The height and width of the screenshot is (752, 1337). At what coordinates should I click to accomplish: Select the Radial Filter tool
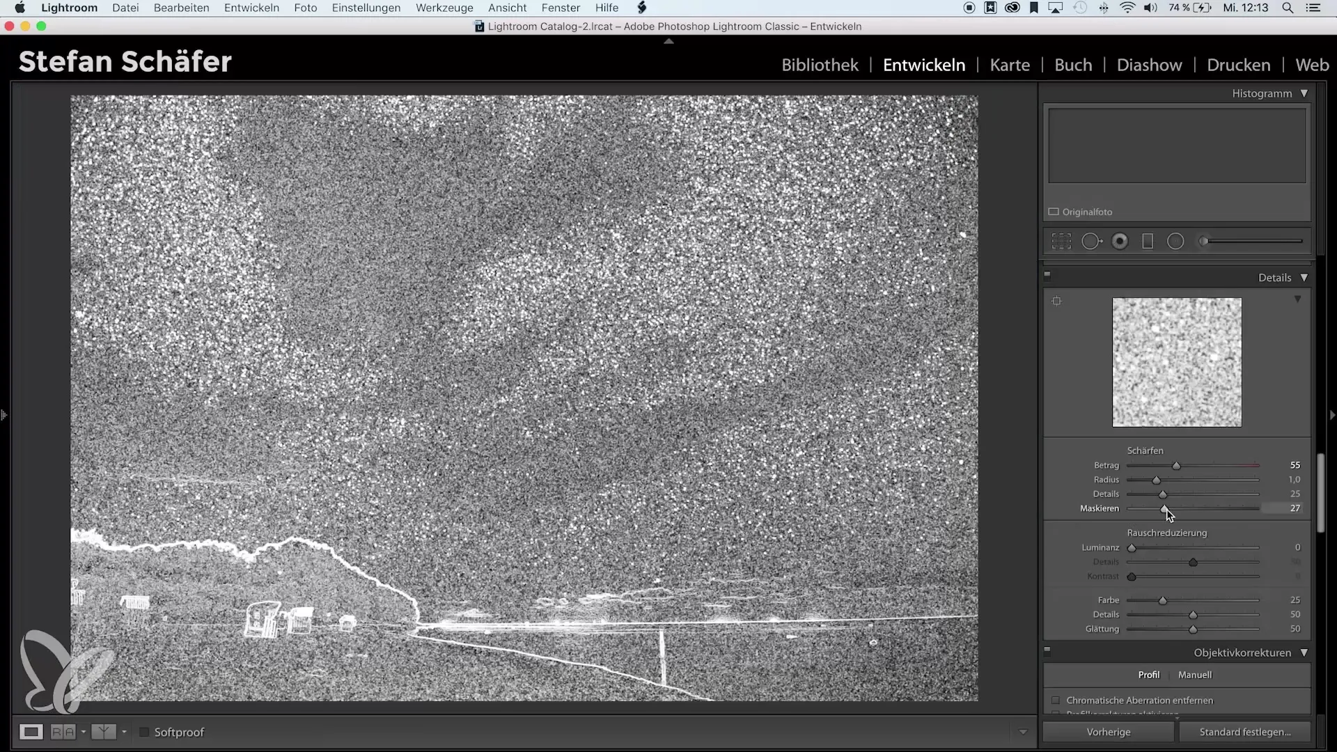[x=1175, y=242]
